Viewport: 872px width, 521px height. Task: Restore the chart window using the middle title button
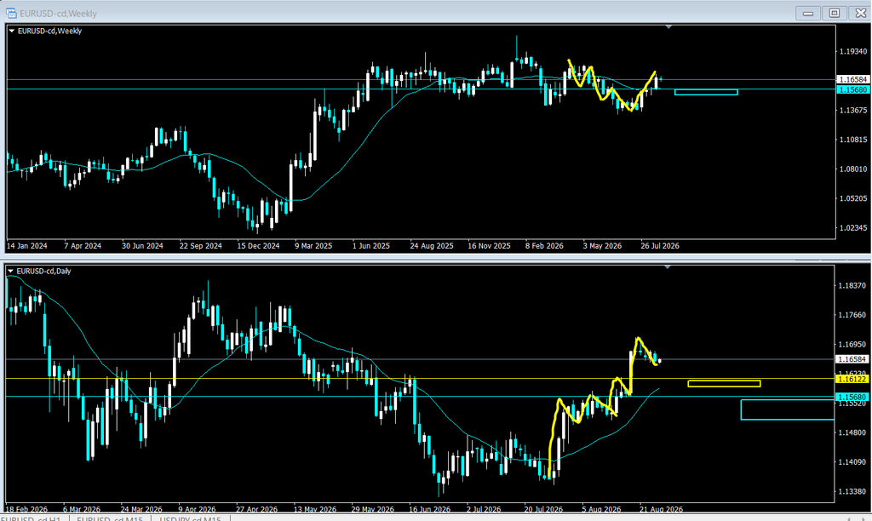[x=835, y=13]
